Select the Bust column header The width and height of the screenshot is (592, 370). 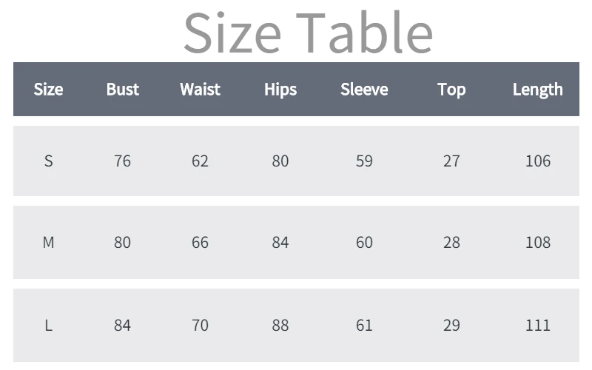(x=123, y=90)
